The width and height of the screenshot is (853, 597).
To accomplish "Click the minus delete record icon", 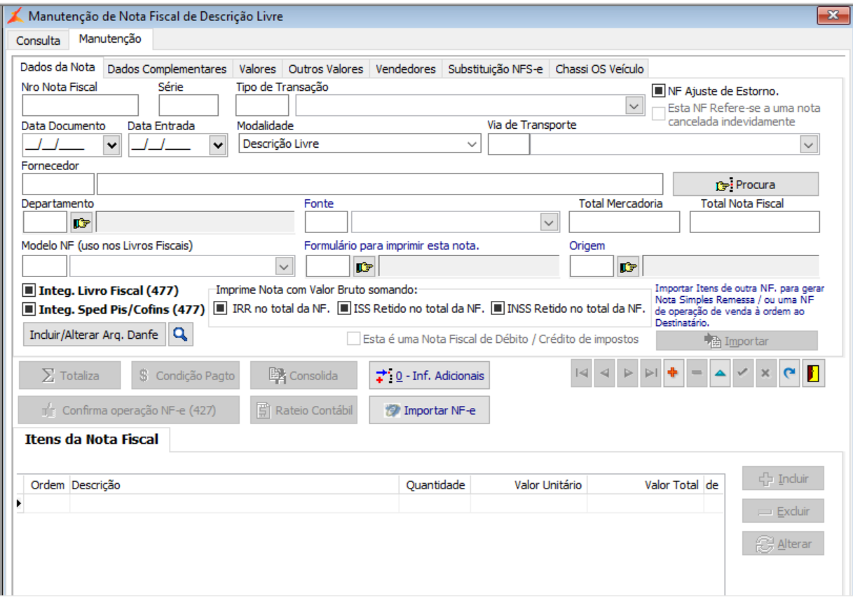I will click(697, 374).
